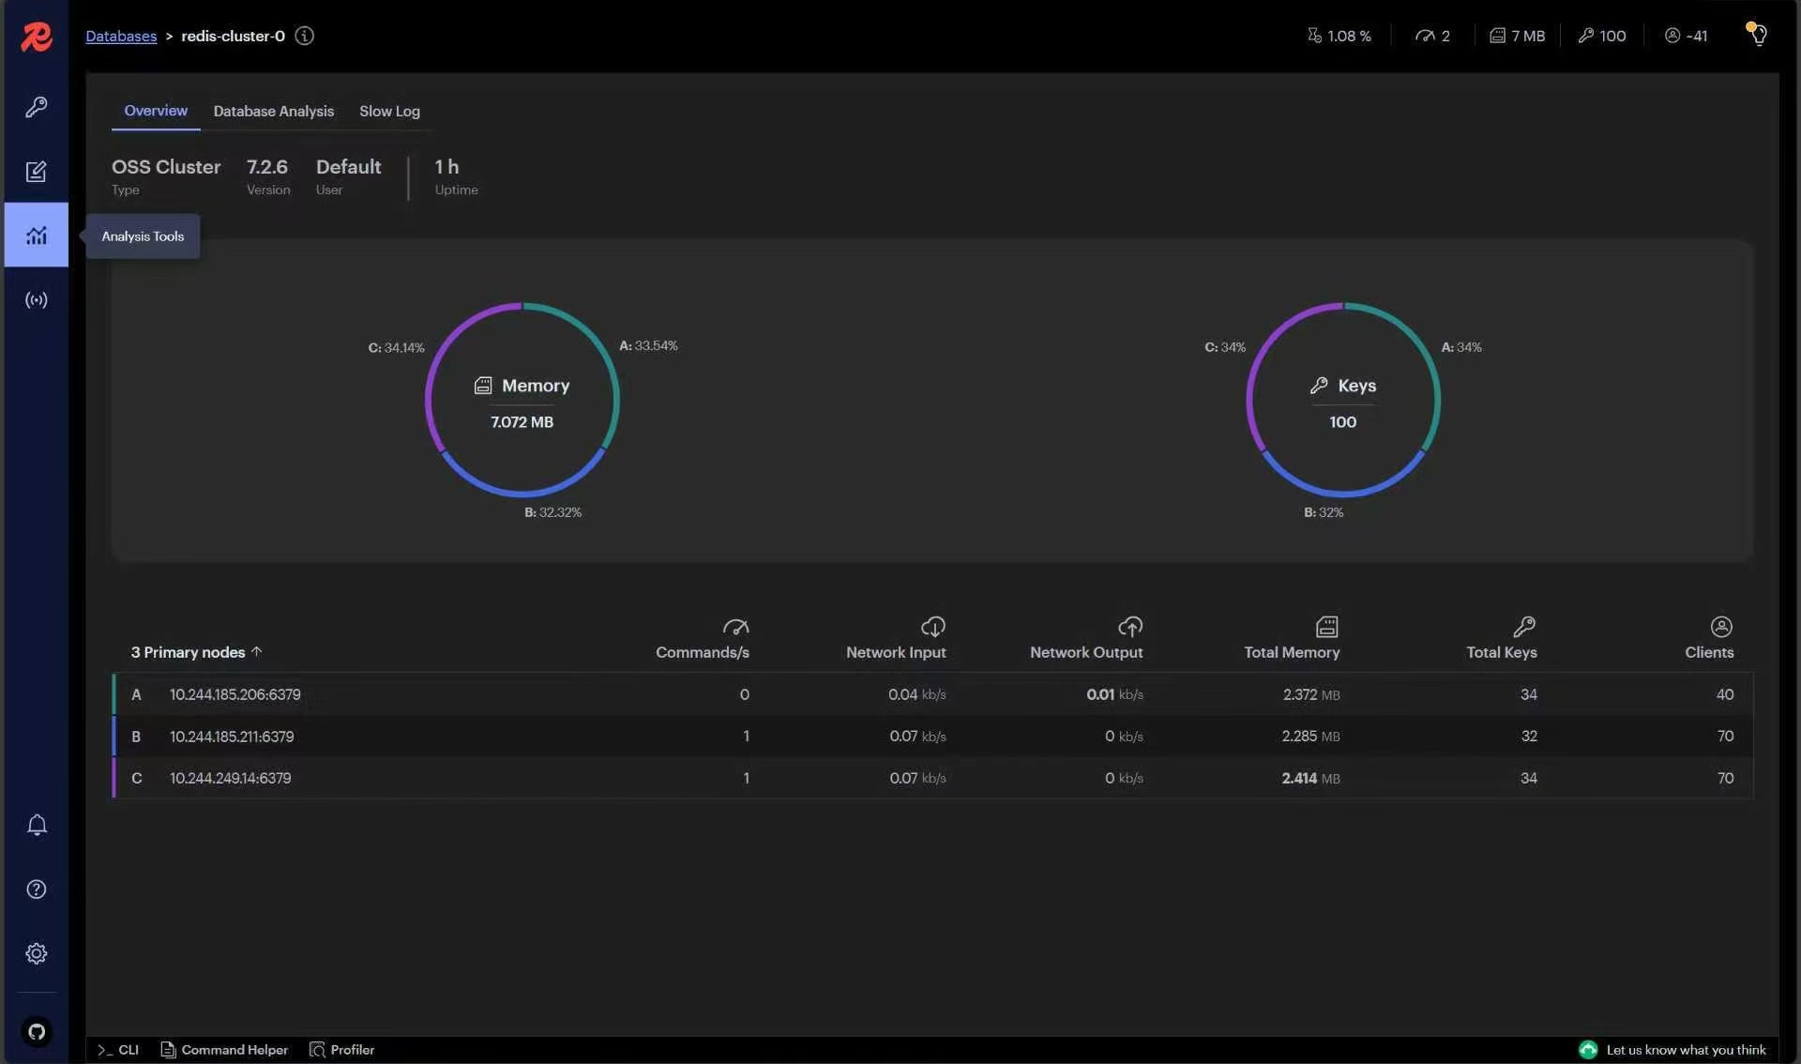Open the Command Helper panel
This screenshot has height=1064, width=1801.
point(224,1049)
